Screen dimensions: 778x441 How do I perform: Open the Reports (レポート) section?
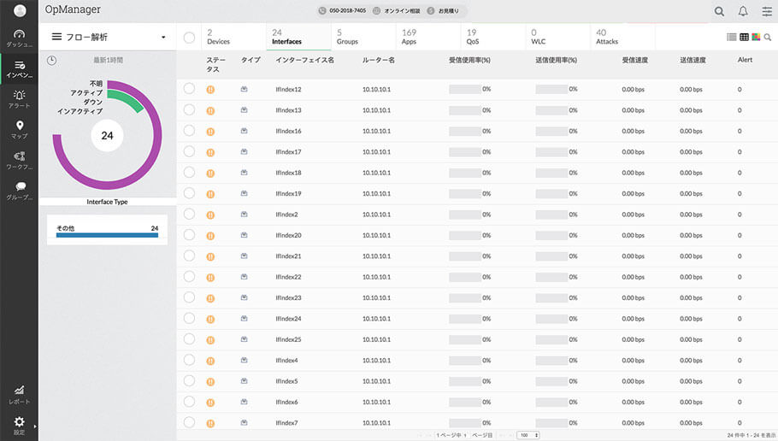(19, 394)
